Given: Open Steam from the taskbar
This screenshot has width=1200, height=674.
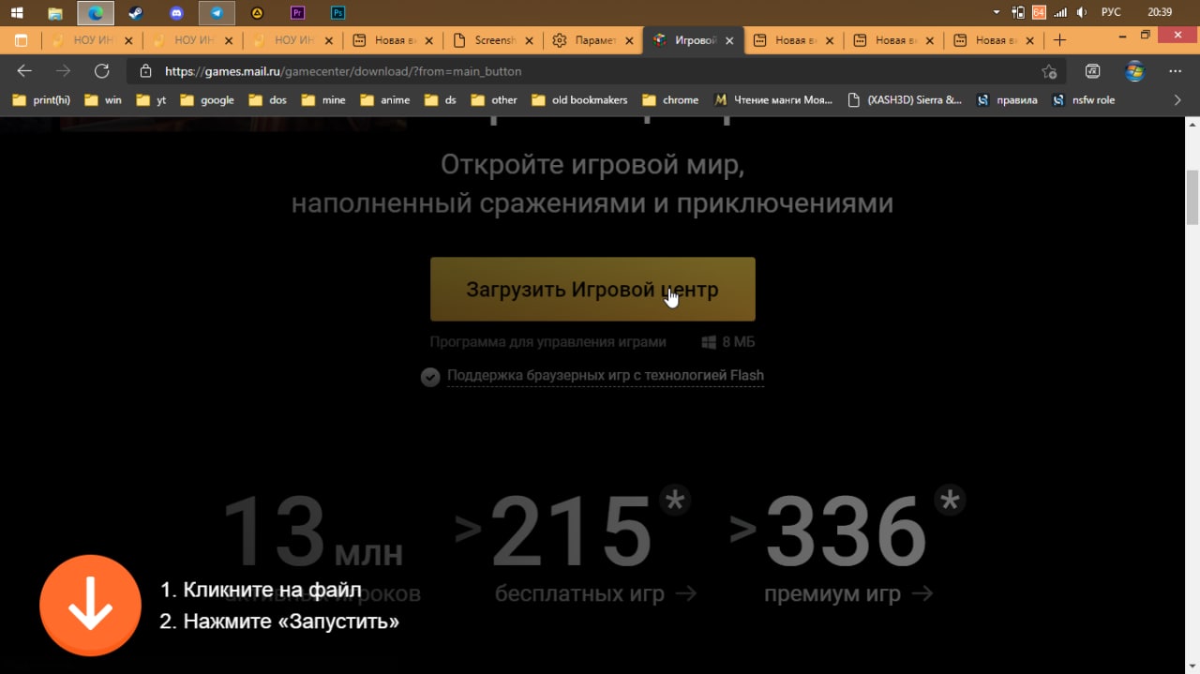Looking at the screenshot, I should (136, 13).
